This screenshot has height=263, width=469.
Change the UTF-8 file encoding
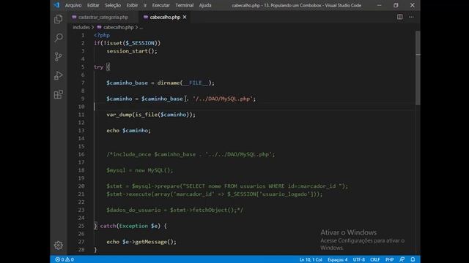click(358, 259)
